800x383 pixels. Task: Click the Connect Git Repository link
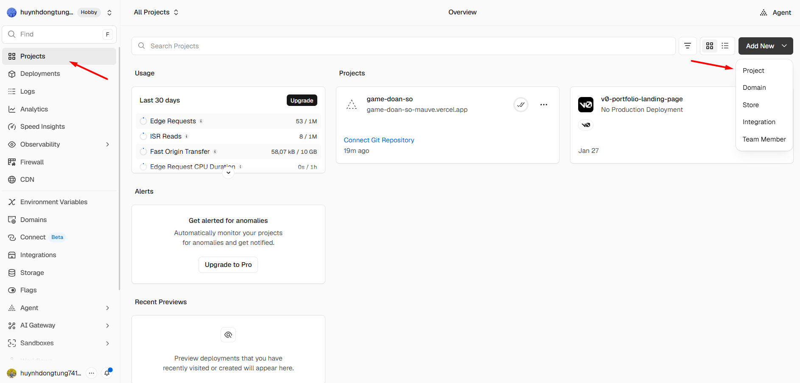[379, 140]
